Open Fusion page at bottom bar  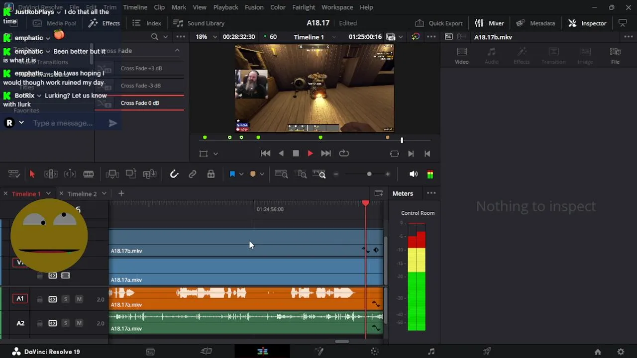tap(319, 352)
